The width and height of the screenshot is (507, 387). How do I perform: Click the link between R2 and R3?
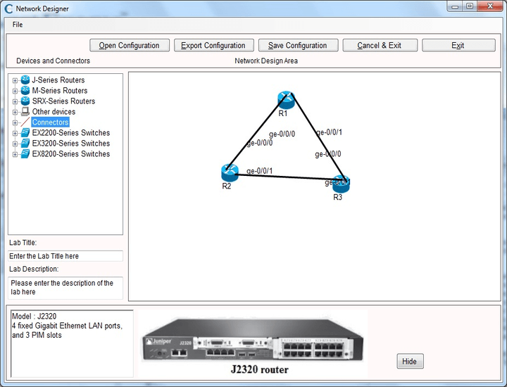(x=288, y=177)
